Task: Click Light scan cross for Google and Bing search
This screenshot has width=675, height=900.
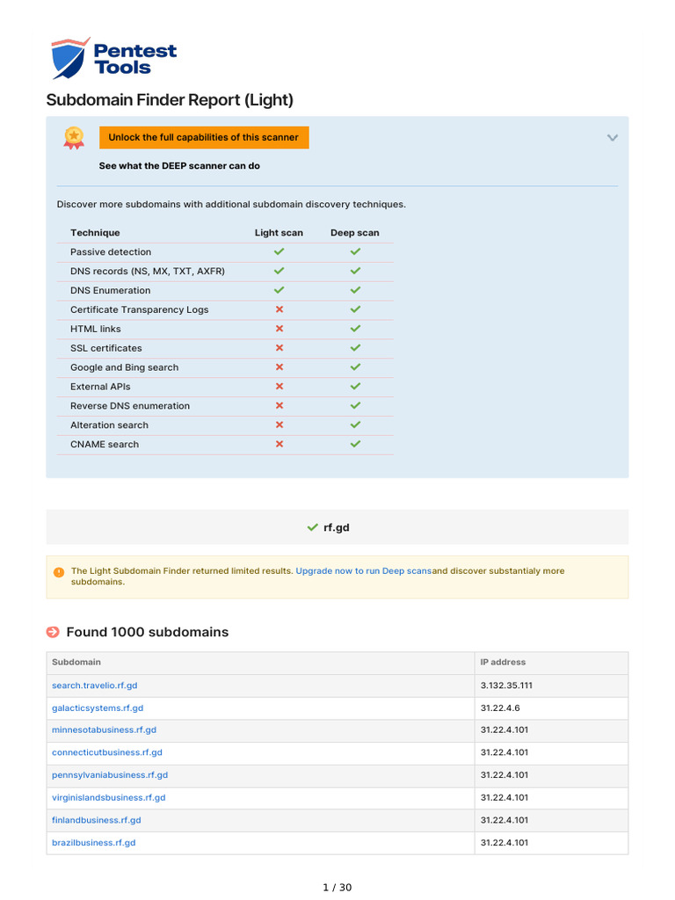Action: (x=279, y=367)
